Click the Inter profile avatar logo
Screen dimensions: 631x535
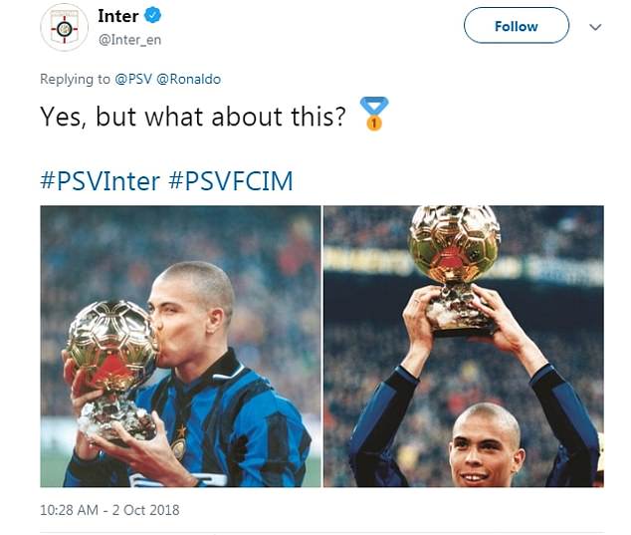pyautogui.click(x=64, y=27)
